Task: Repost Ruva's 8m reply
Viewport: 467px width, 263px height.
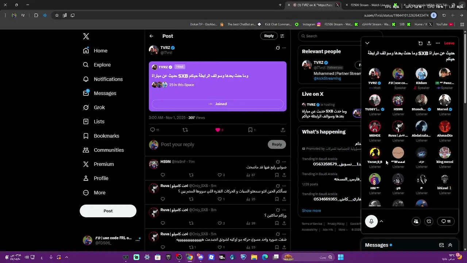Action: coord(191,223)
